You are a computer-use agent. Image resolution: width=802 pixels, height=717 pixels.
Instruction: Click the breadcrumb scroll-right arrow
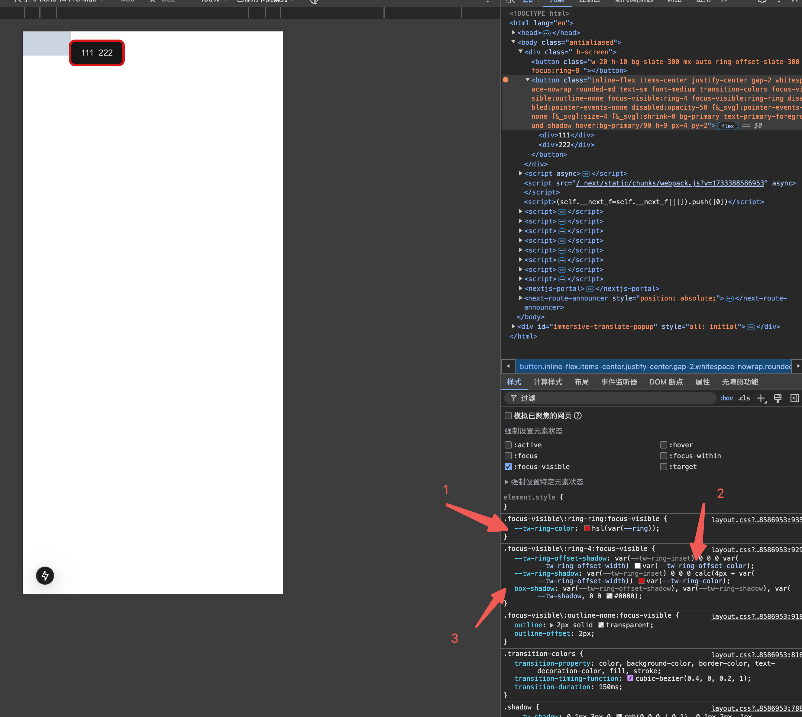coord(798,366)
